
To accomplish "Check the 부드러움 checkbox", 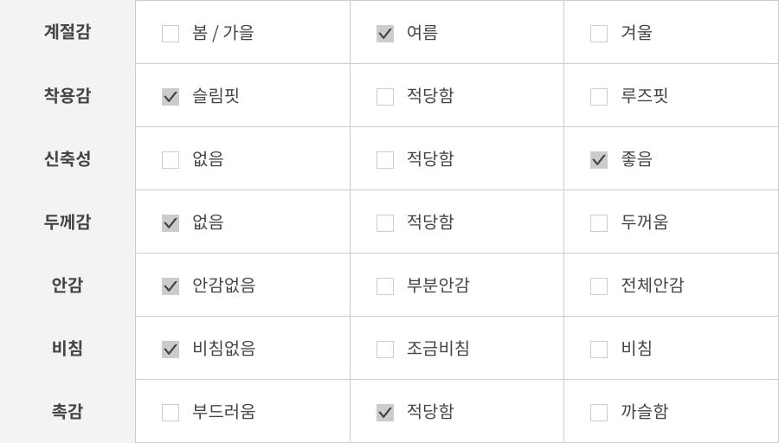I will click(x=171, y=413).
